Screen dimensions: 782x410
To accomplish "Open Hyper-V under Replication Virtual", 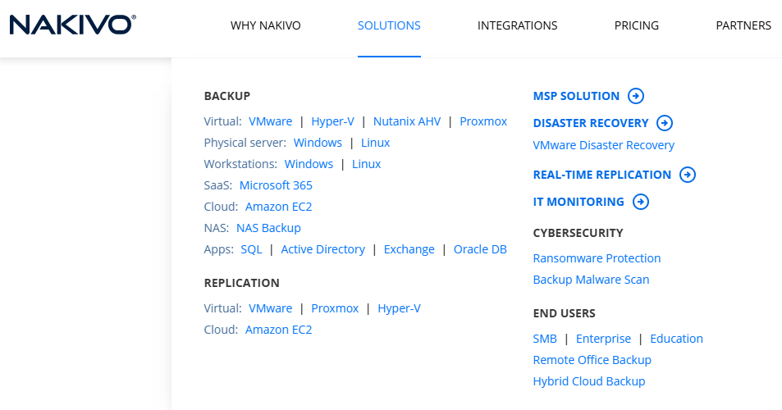I will 399,308.
